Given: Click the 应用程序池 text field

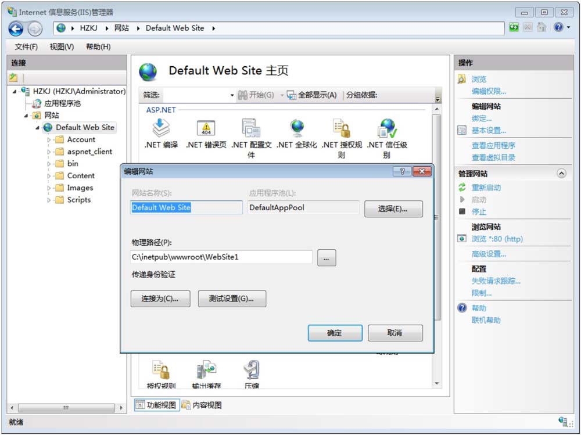Looking at the screenshot, I should 303,207.
